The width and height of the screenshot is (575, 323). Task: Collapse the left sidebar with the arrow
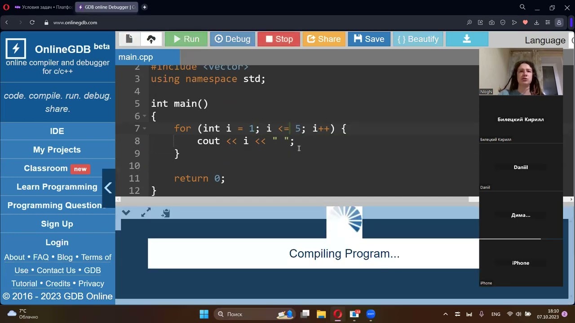(108, 188)
